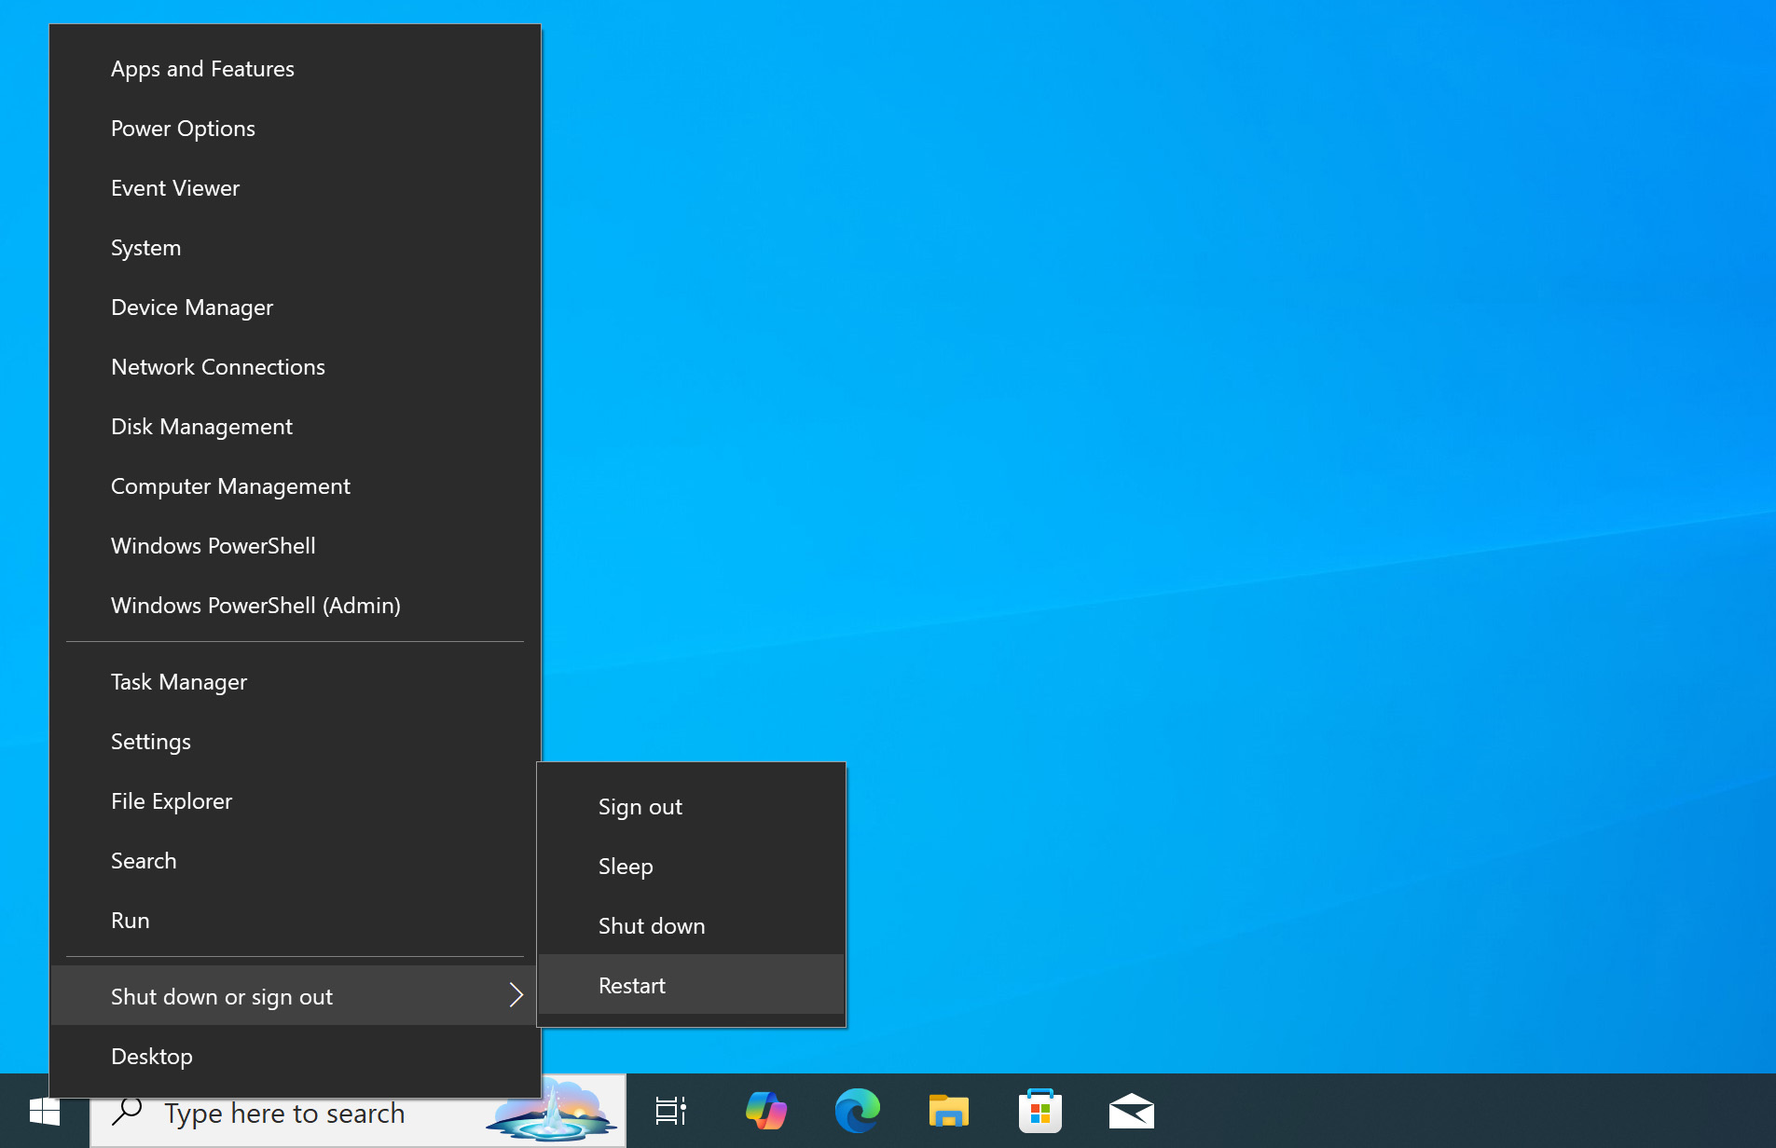Launch Windows PowerShell (Admin)
Screen dimensions: 1776x1148
pyautogui.click(x=255, y=606)
